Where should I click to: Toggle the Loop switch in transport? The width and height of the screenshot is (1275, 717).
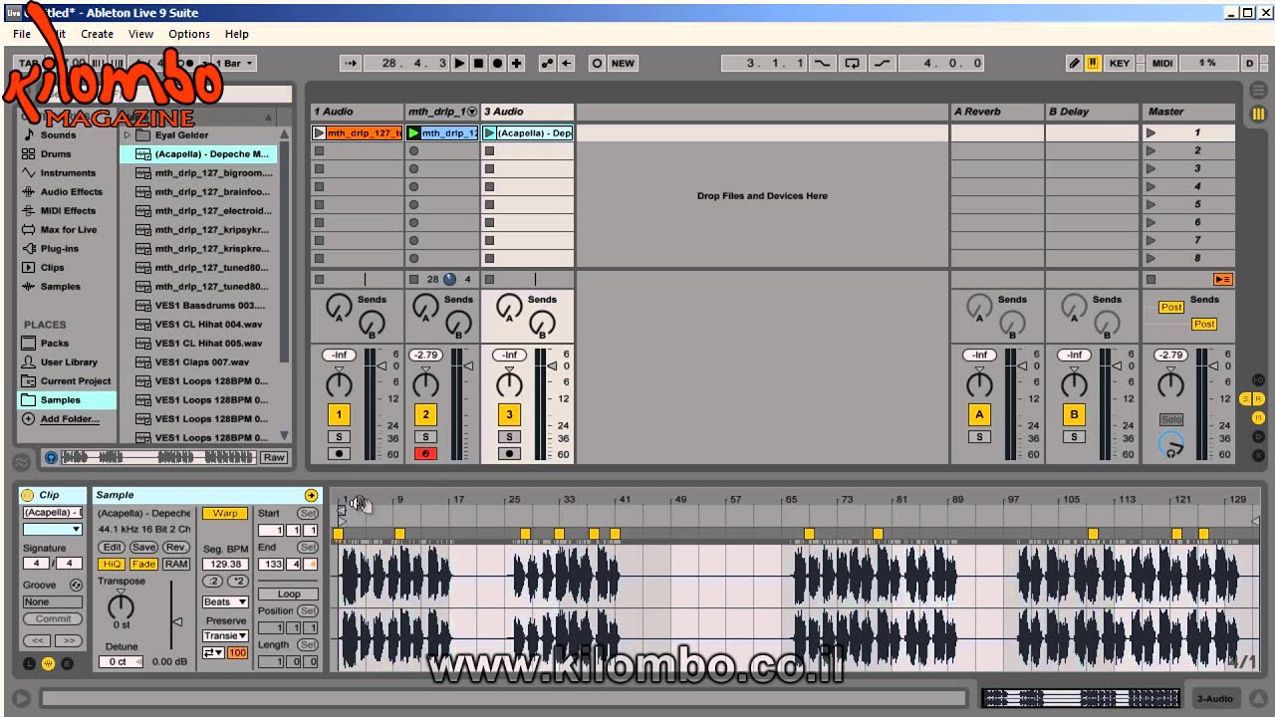[852, 63]
